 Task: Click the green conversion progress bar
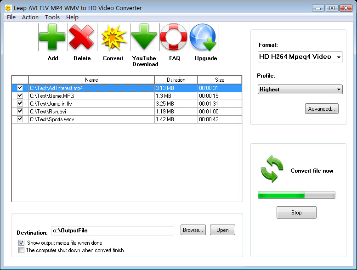[x=296, y=195]
